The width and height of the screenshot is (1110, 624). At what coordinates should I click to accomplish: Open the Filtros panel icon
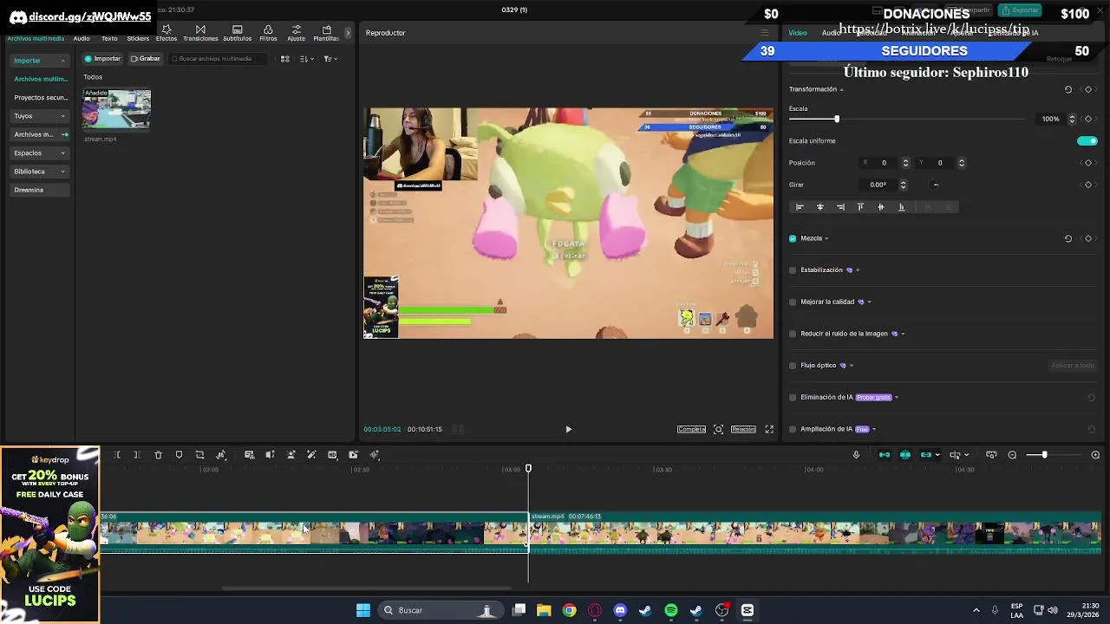click(x=268, y=33)
